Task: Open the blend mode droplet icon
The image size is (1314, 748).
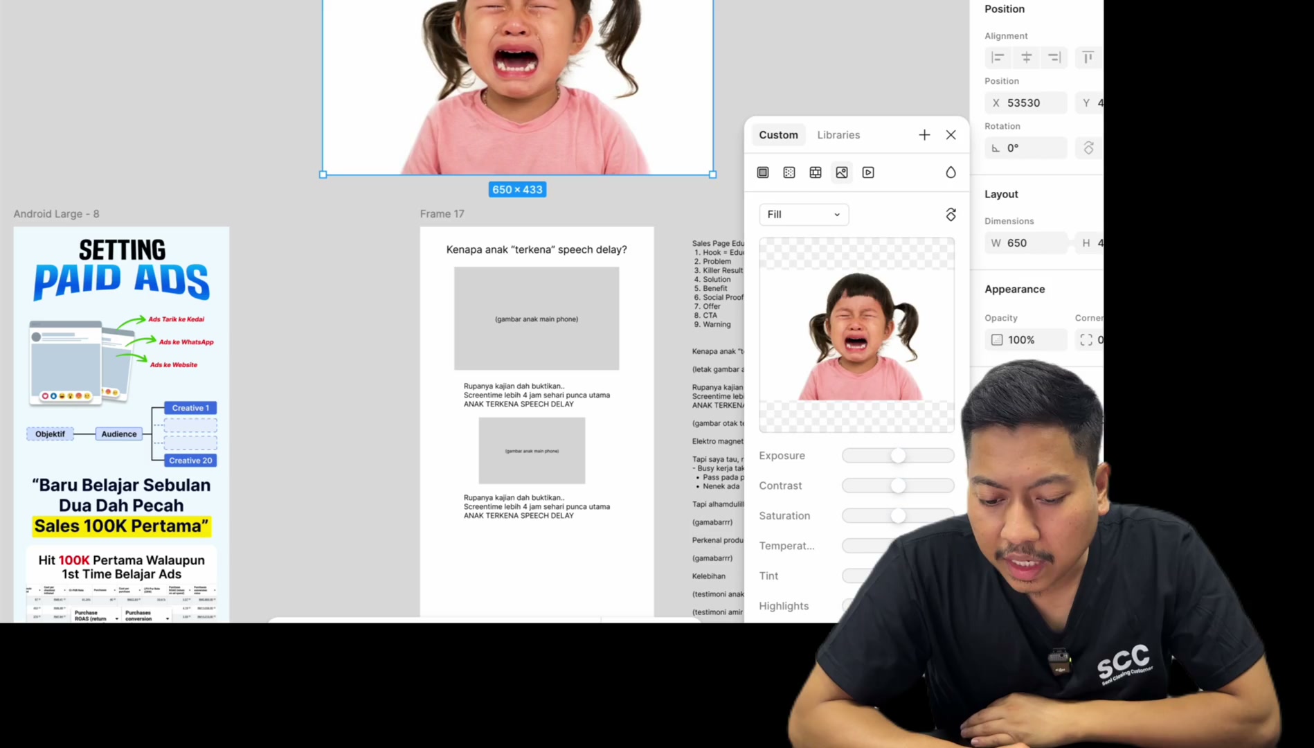Action: (951, 172)
